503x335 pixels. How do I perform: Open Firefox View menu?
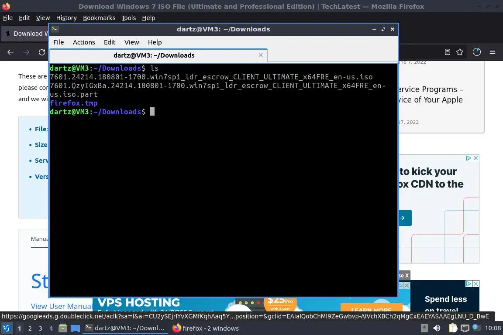click(x=43, y=18)
